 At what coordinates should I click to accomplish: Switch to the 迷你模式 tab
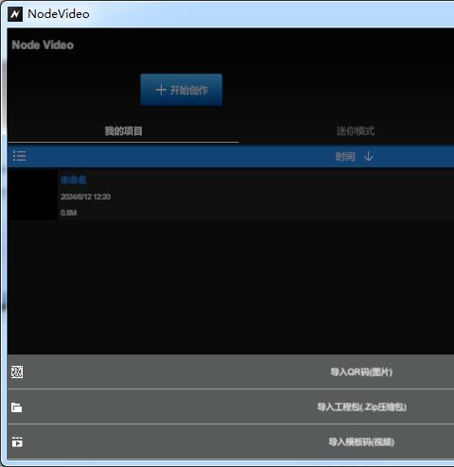tap(356, 130)
